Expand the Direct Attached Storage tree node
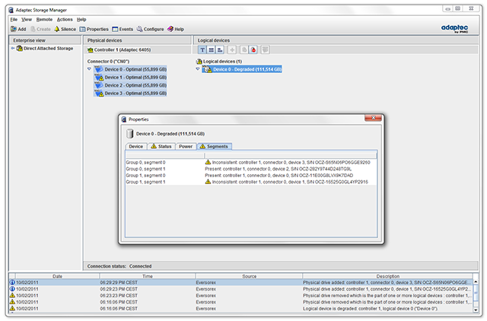The width and height of the screenshot is (487, 321). pyautogui.click(x=13, y=49)
